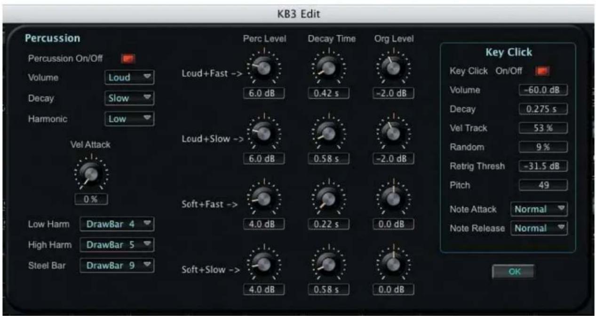This screenshot has width=596, height=316.
Task: Select Soft+Slow Perc Level 4.0 dB field
Action: [x=264, y=290]
